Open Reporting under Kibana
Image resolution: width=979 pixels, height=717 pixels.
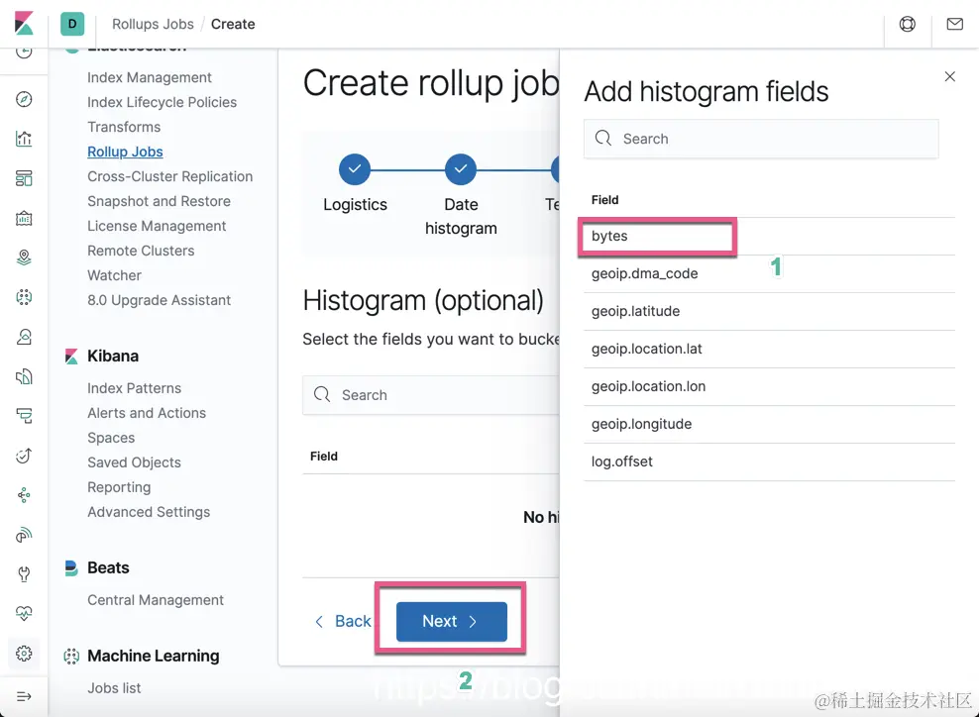[119, 487]
